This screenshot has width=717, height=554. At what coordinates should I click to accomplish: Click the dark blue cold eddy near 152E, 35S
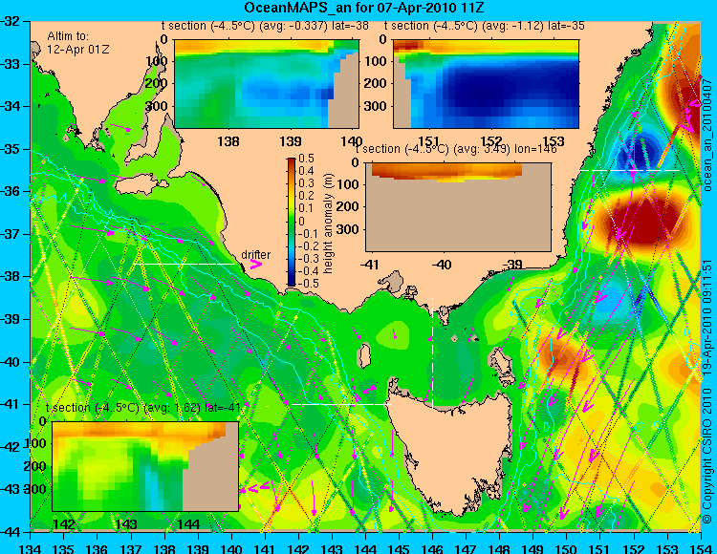pyautogui.click(x=637, y=152)
